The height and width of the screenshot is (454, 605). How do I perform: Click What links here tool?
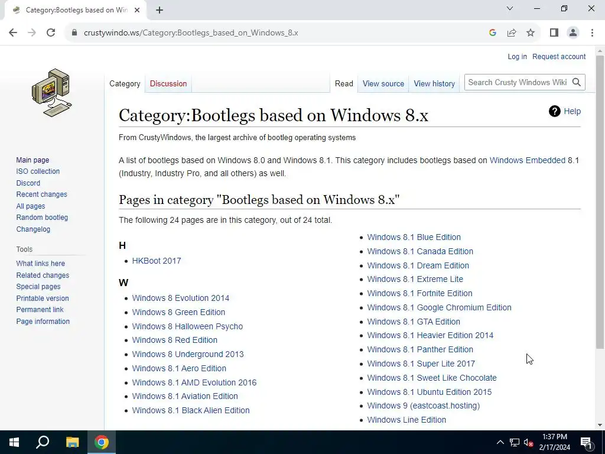(41, 263)
